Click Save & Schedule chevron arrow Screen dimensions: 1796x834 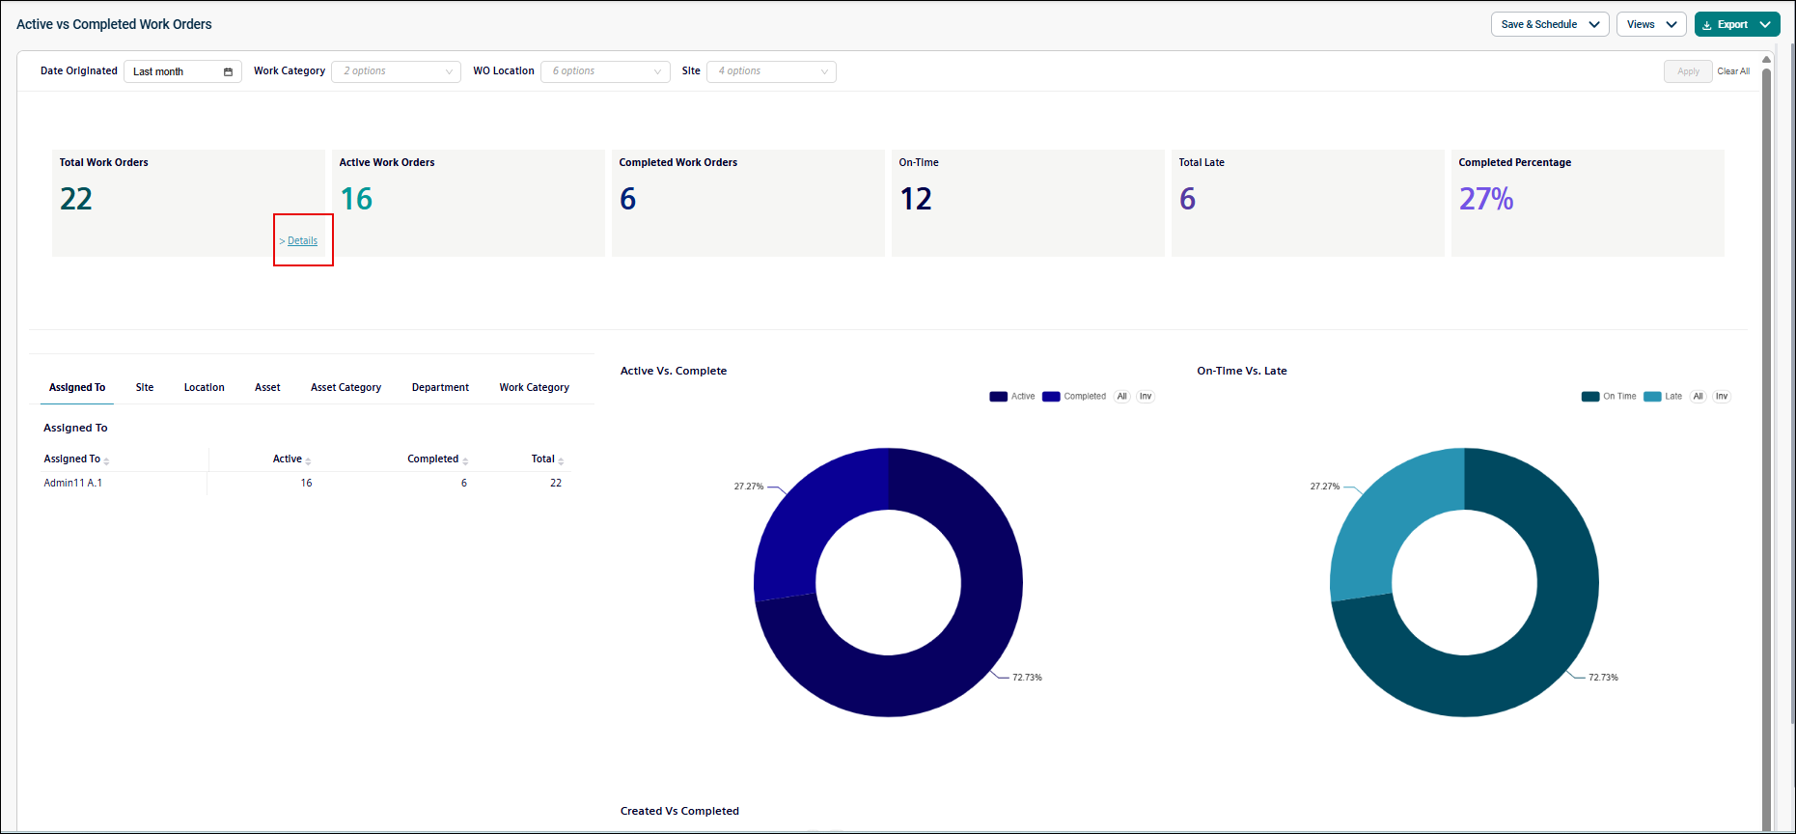(1594, 25)
